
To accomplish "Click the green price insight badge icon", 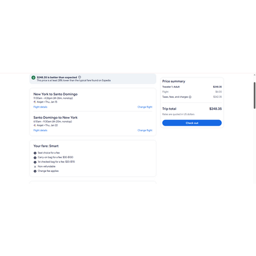I will 34,77.
